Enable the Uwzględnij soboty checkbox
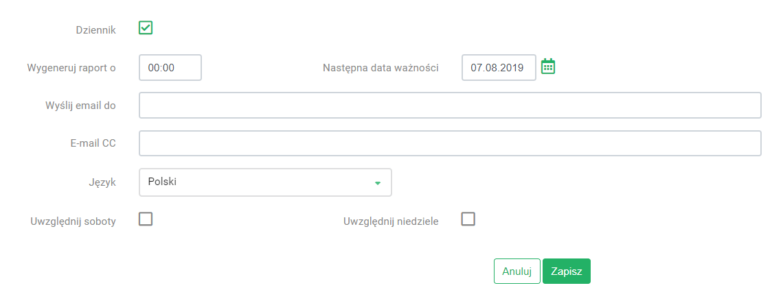This screenshot has width=783, height=290. point(146,219)
